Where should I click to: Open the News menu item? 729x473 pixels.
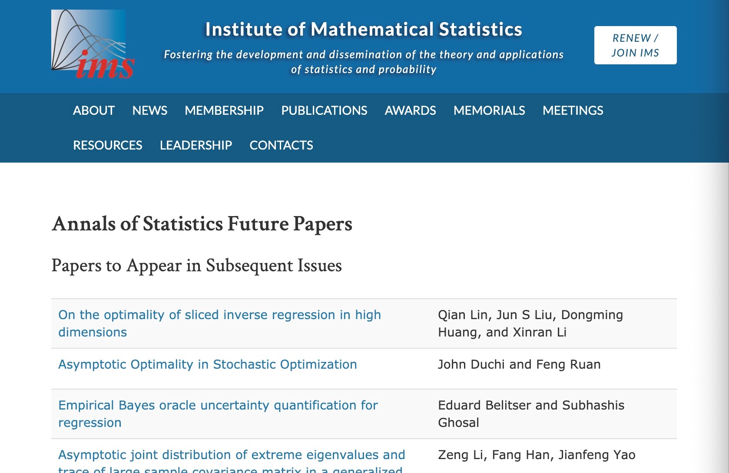[150, 110]
